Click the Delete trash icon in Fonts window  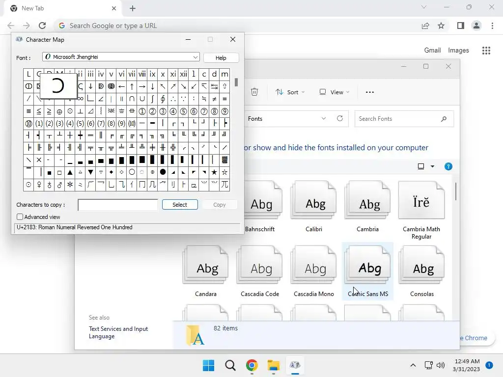(254, 92)
